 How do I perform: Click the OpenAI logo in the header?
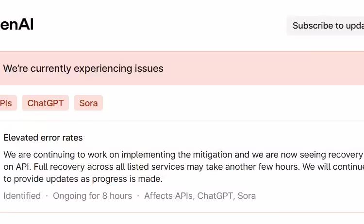click(17, 25)
